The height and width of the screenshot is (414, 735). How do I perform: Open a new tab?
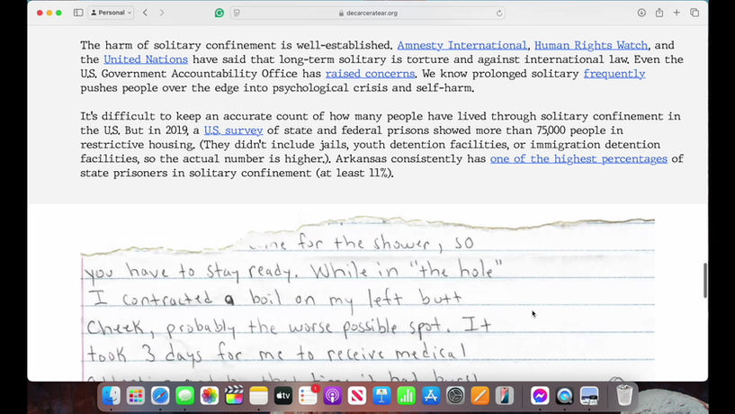677,13
